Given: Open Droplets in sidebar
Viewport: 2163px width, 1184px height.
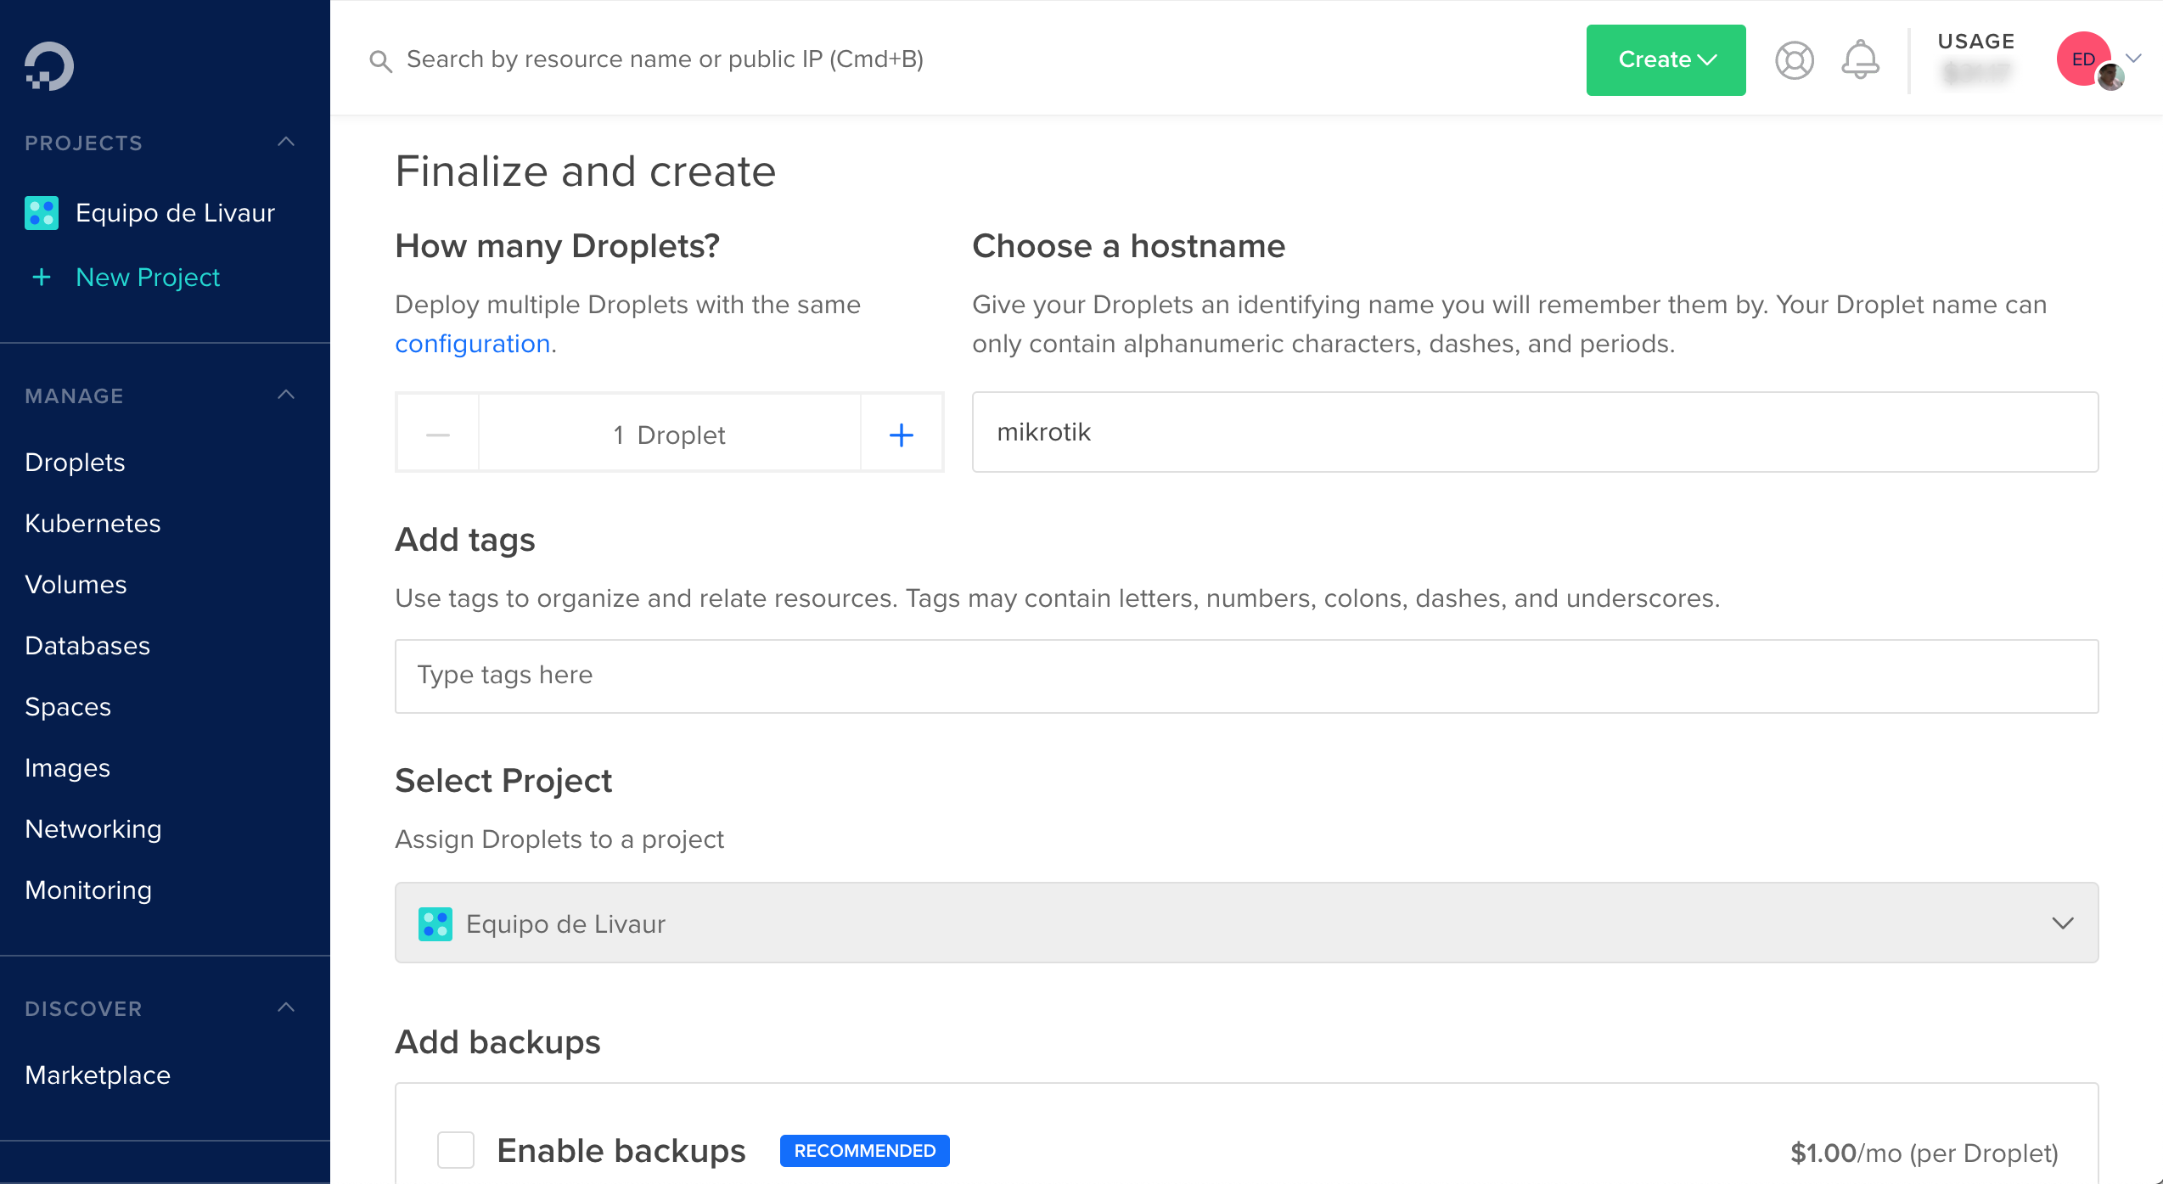Looking at the screenshot, I should click(x=75, y=463).
